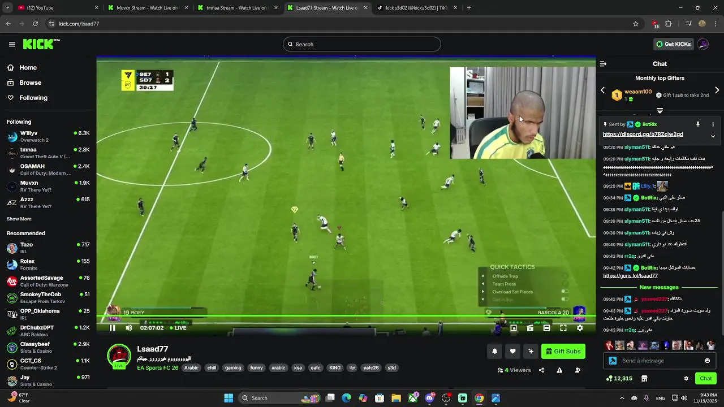Click the 4 Viewers count
724x407 pixels.
(514, 370)
